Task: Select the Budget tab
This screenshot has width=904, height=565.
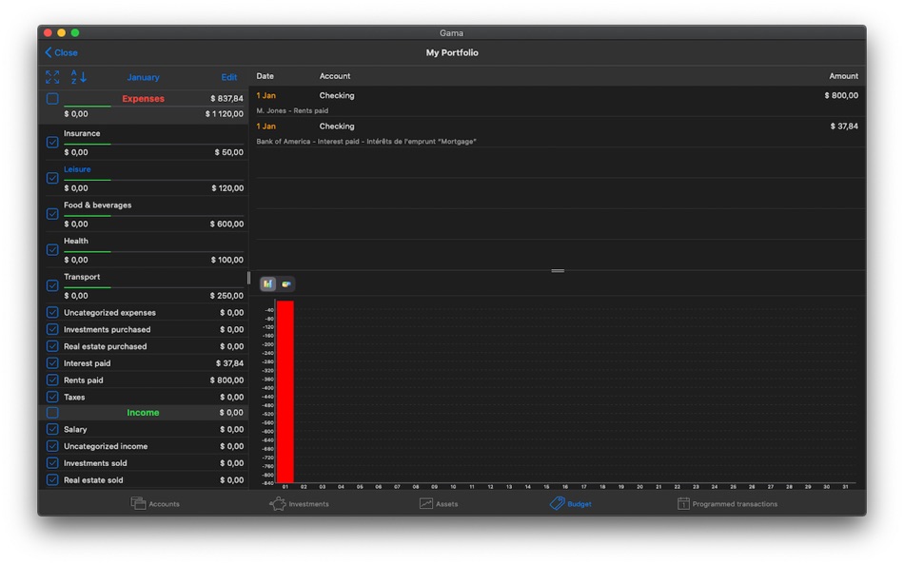Action: pos(571,503)
